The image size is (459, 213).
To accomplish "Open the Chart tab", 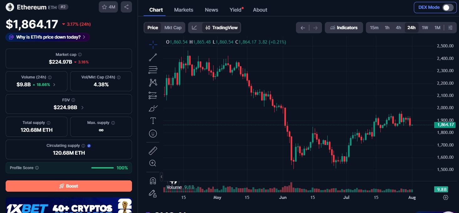I will (156, 10).
